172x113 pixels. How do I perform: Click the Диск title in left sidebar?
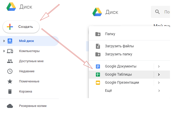point(26,7)
